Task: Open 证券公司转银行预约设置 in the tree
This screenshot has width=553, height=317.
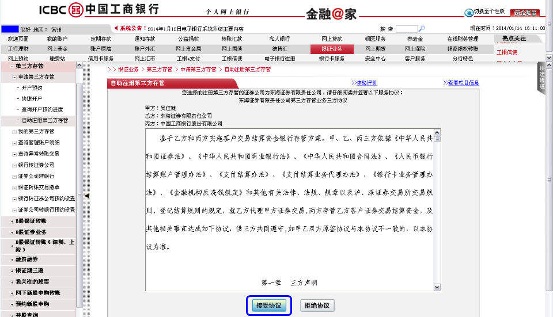Action: coord(47,210)
